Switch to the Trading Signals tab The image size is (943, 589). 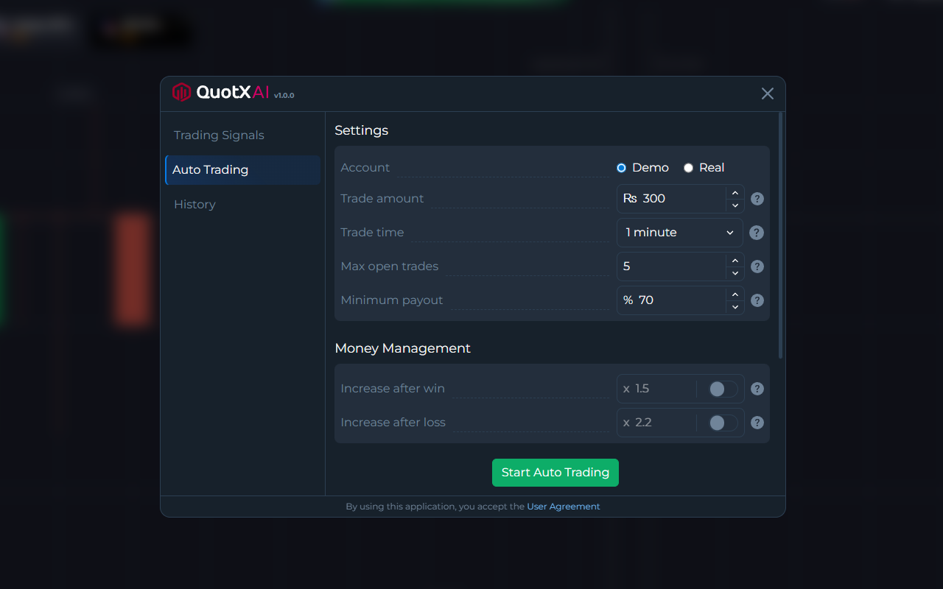pyautogui.click(x=243, y=135)
